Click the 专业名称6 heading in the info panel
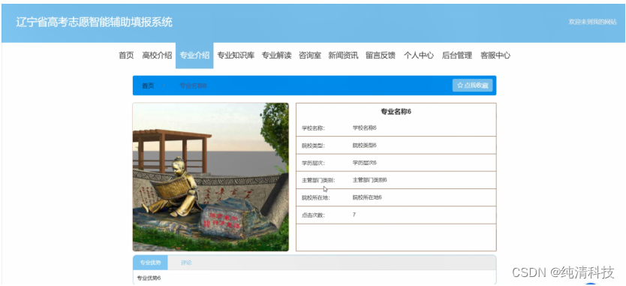 [396, 111]
